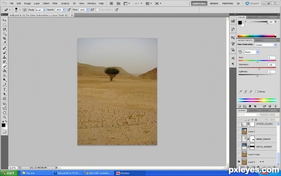Enable airbrush mode next to Flow
This screenshot has width=281, height=176.
click(92, 10)
